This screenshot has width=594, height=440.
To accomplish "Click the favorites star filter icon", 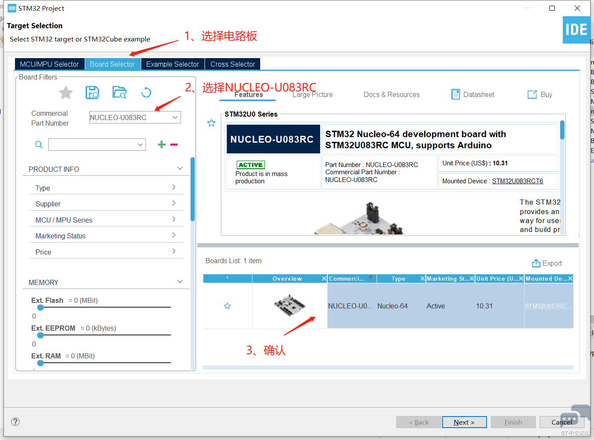I will click(x=66, y=92).
